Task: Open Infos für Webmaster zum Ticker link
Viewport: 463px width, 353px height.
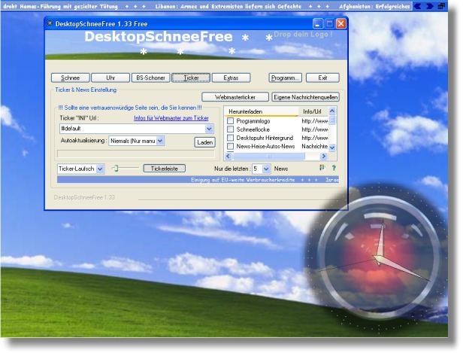Action: click(x=171, y=118)
